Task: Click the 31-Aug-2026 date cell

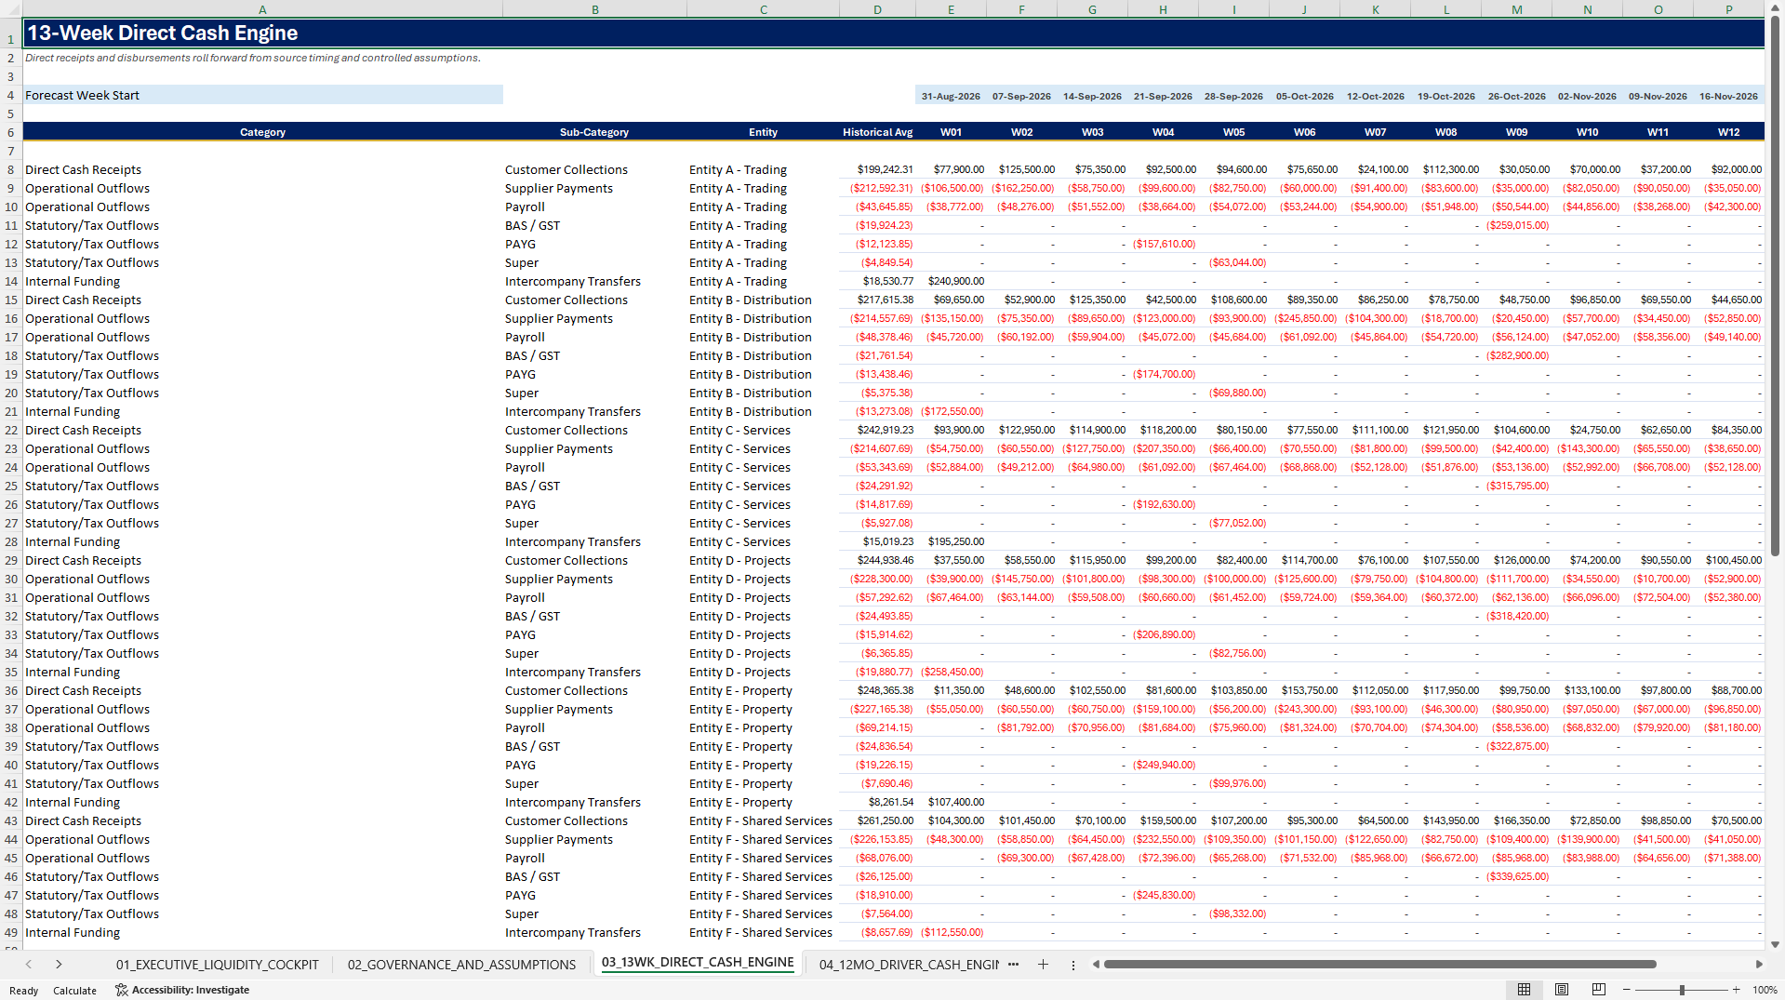Action: click(951, 96)
